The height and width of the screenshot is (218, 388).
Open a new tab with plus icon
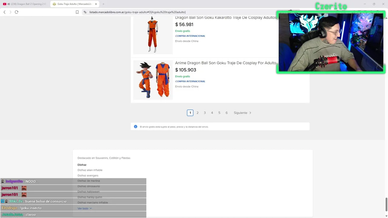pos(103,4)
